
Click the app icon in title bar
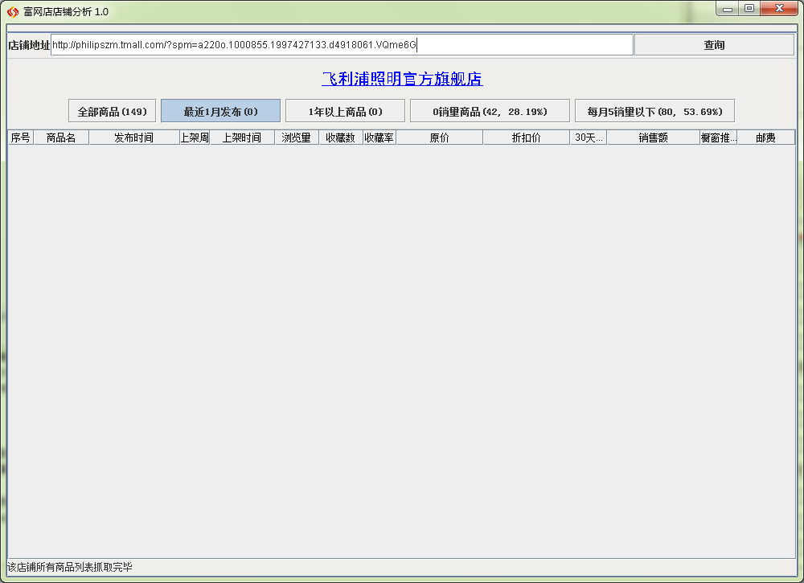click(12, 12)
